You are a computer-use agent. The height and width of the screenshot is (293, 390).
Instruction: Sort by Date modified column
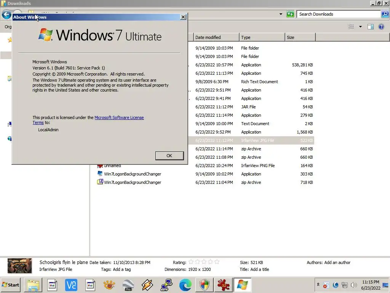coord(216,37)
